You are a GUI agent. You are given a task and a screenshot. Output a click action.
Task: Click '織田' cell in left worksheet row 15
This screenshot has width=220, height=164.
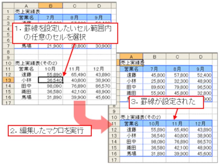pyautogui.click(x=26, y=92)
